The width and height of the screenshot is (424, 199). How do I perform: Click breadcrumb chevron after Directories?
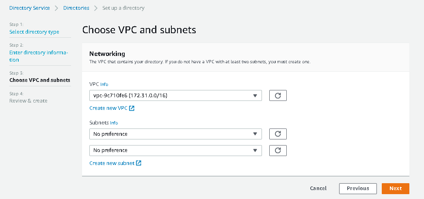tap(96, 8)
